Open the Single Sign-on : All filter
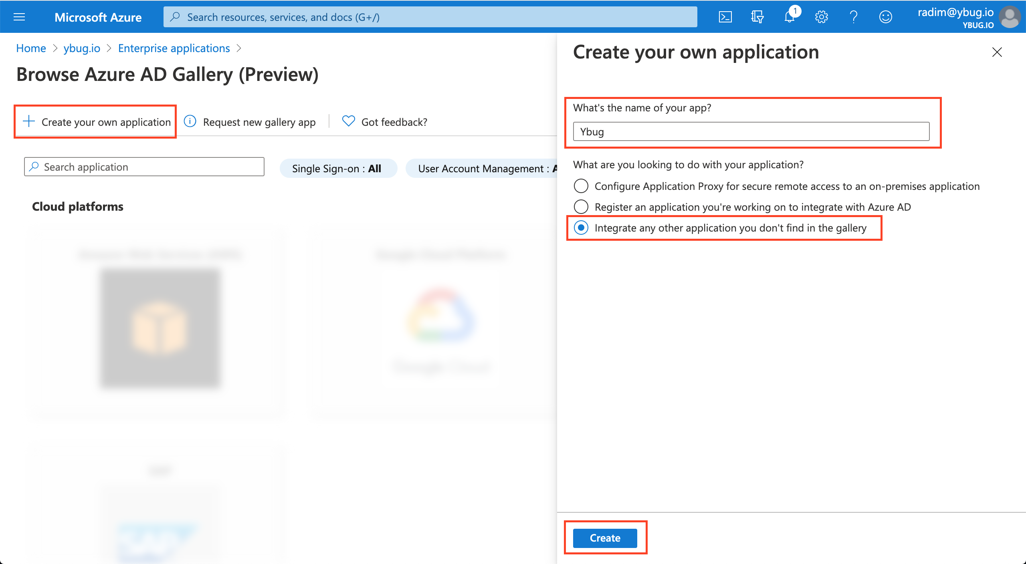The width and height of the screenshot is (1026, 564). click(338, 168)
